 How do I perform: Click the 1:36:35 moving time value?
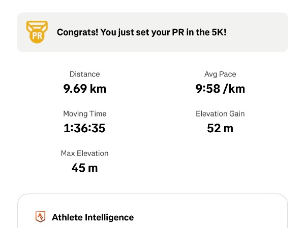pyautogui.click(x=84, y=128)
